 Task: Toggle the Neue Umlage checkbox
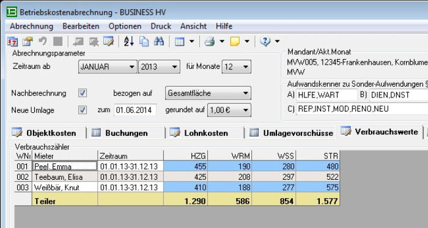pyautogui.click(x=83, y=110)
